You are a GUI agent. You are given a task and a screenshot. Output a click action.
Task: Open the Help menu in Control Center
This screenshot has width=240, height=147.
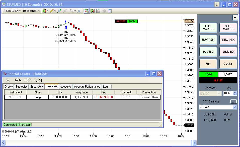tap(28, 80)
